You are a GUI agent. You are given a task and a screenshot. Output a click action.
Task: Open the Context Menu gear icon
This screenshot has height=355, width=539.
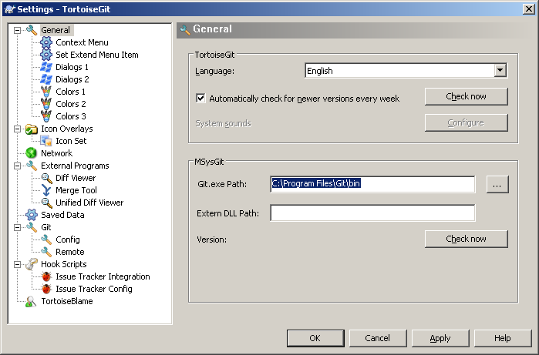pos(46,42)
